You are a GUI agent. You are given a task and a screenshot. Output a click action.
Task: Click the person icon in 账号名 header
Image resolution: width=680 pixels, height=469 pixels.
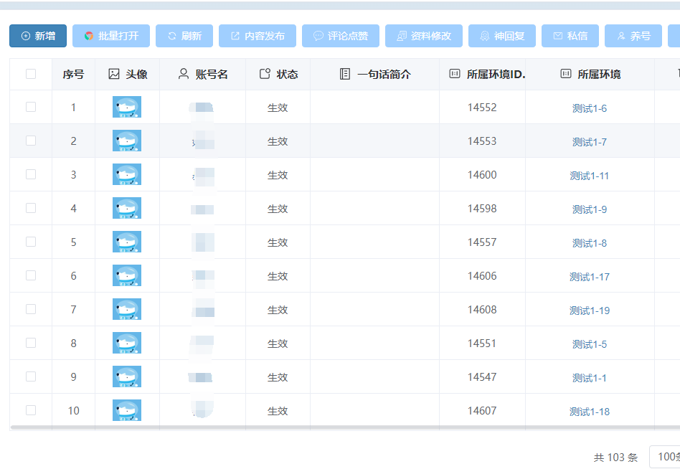pos(184,73)
